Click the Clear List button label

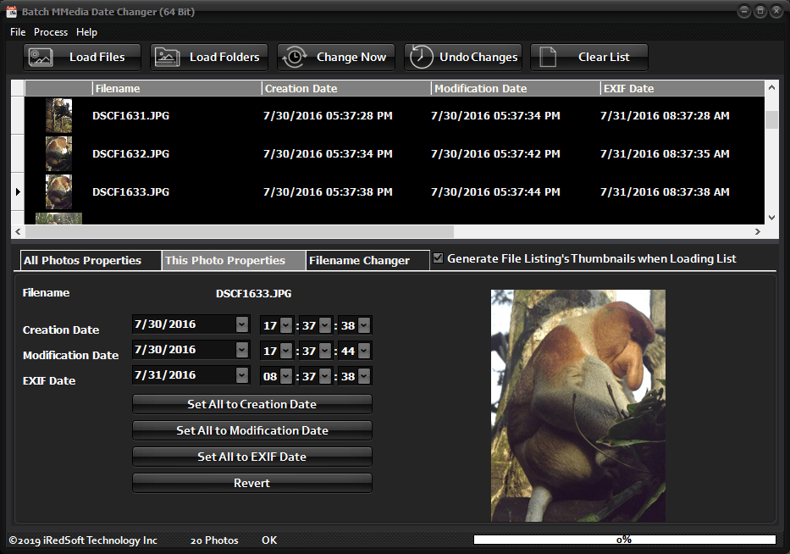[x=604, y=57]
